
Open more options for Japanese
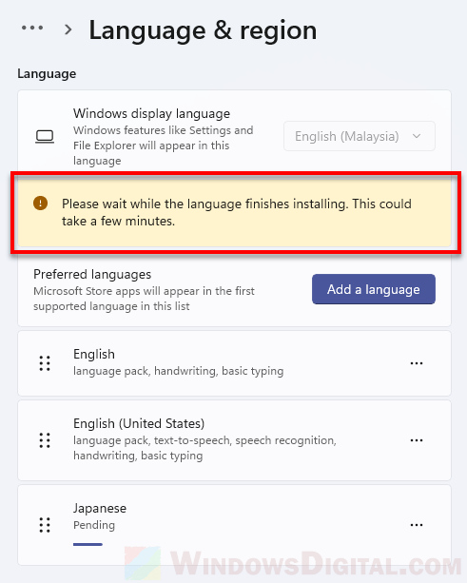click(417, 525)
